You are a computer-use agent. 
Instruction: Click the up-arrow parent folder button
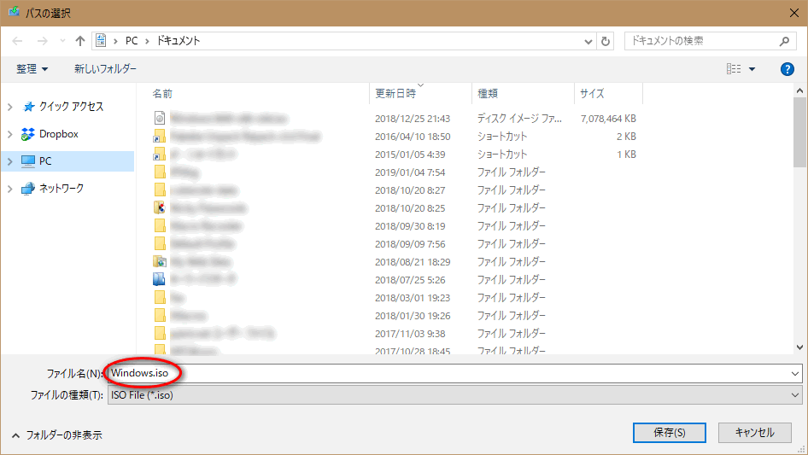point(80,41)
